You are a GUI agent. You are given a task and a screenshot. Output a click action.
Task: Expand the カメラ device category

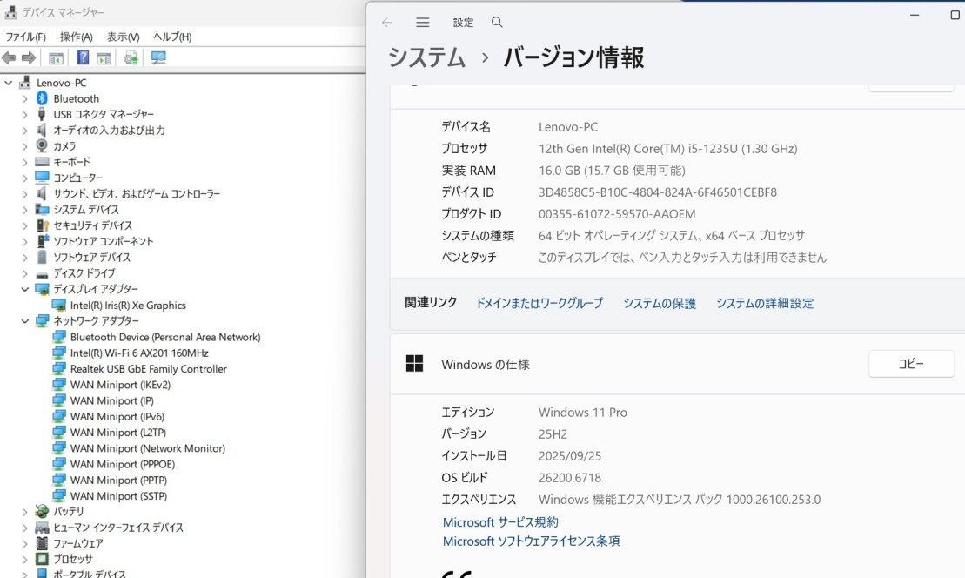point(25,146)
